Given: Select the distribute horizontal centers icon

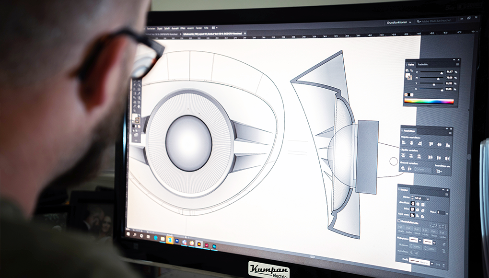Looking at the screenshot, I should 440,157.
